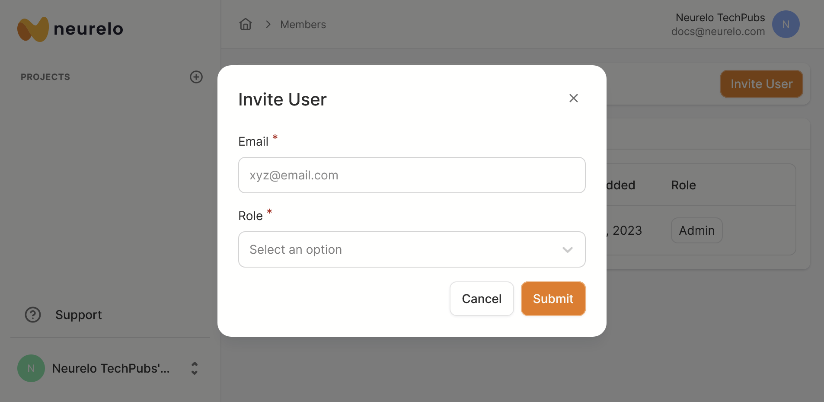Add a new project with plus icon
Viewport: 824px width, 402px height.
point(196,77)
